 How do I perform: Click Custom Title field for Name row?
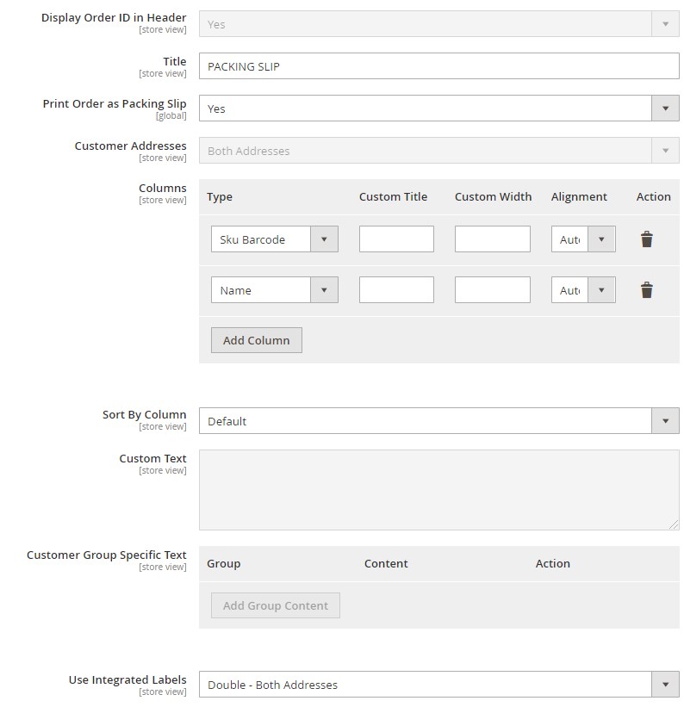[x=396, y=290]
